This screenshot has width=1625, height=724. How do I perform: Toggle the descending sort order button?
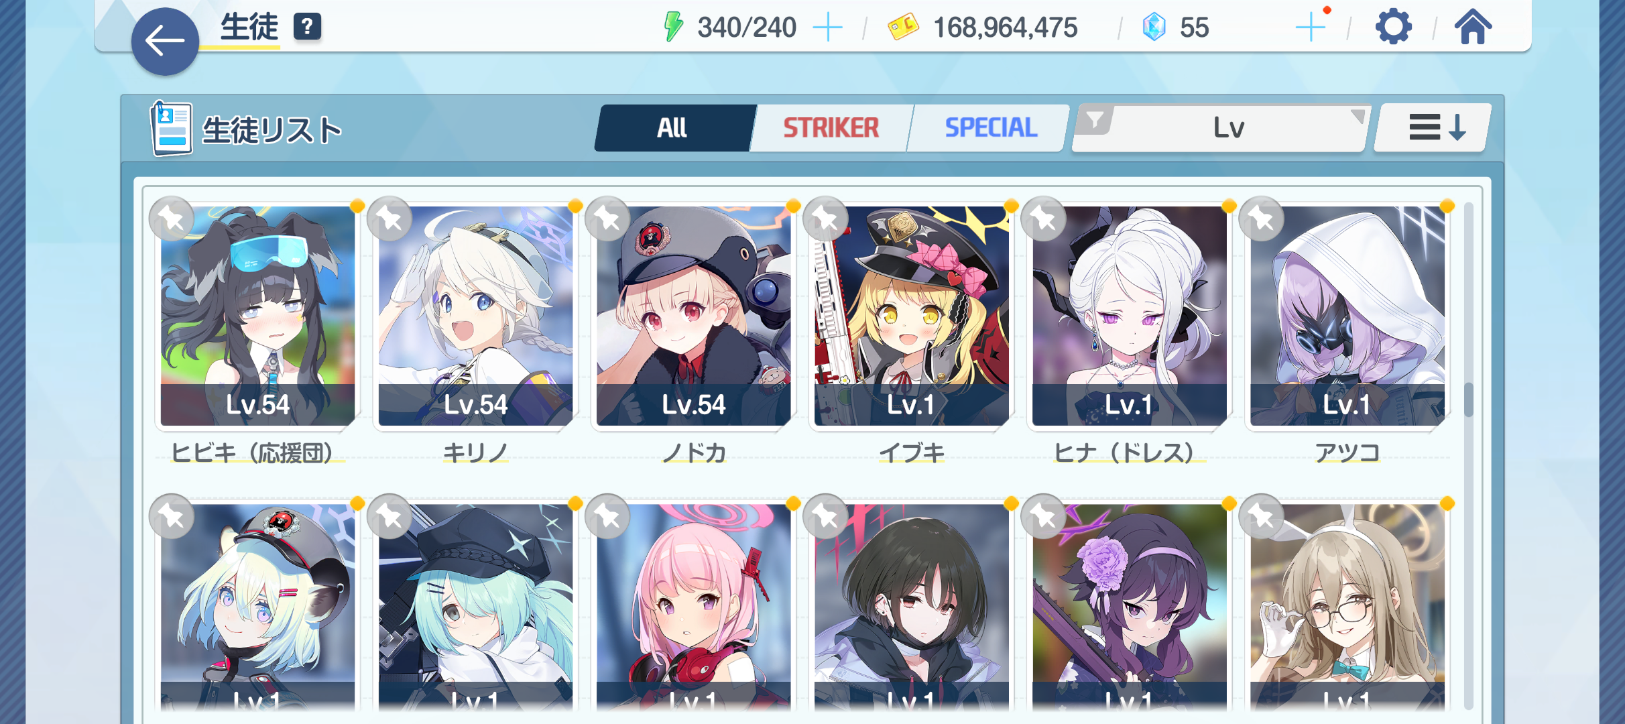click(x=1433, y=127)
